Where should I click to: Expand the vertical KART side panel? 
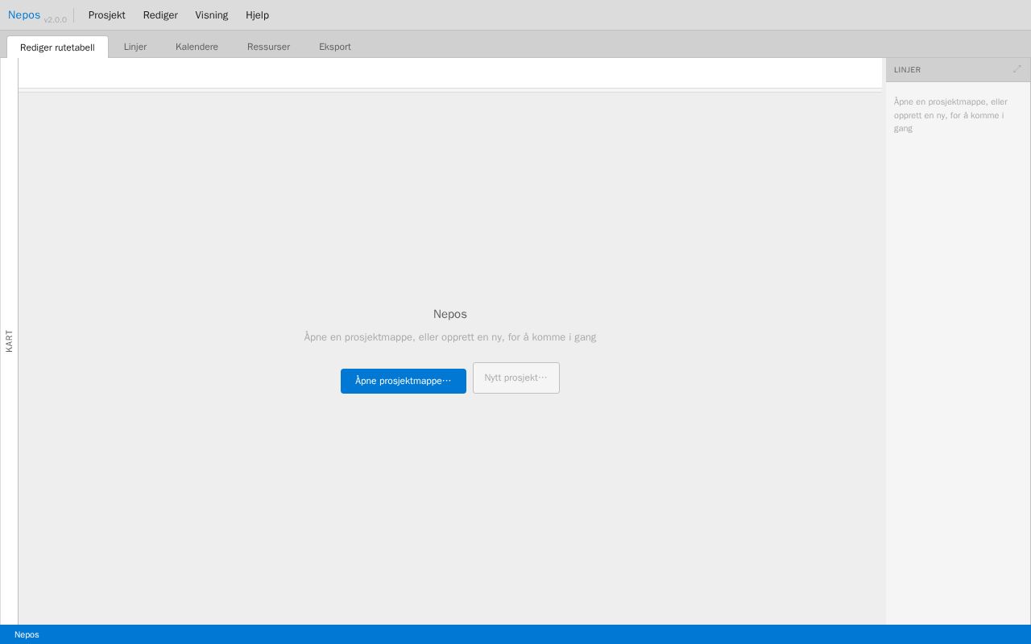click(9, 341)
